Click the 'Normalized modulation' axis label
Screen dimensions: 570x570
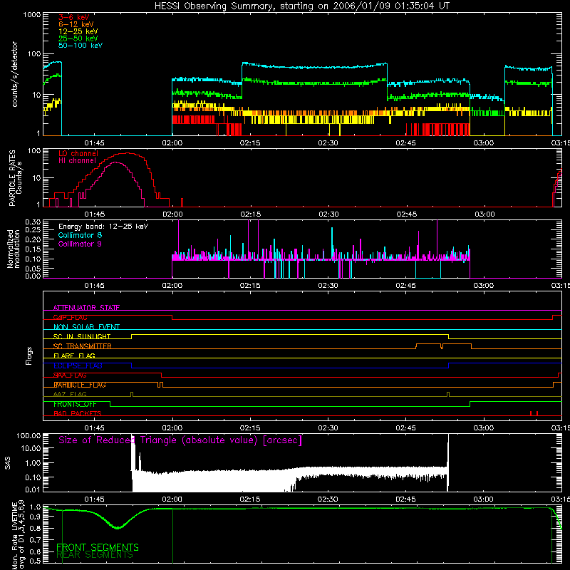[x=14, y=249]
